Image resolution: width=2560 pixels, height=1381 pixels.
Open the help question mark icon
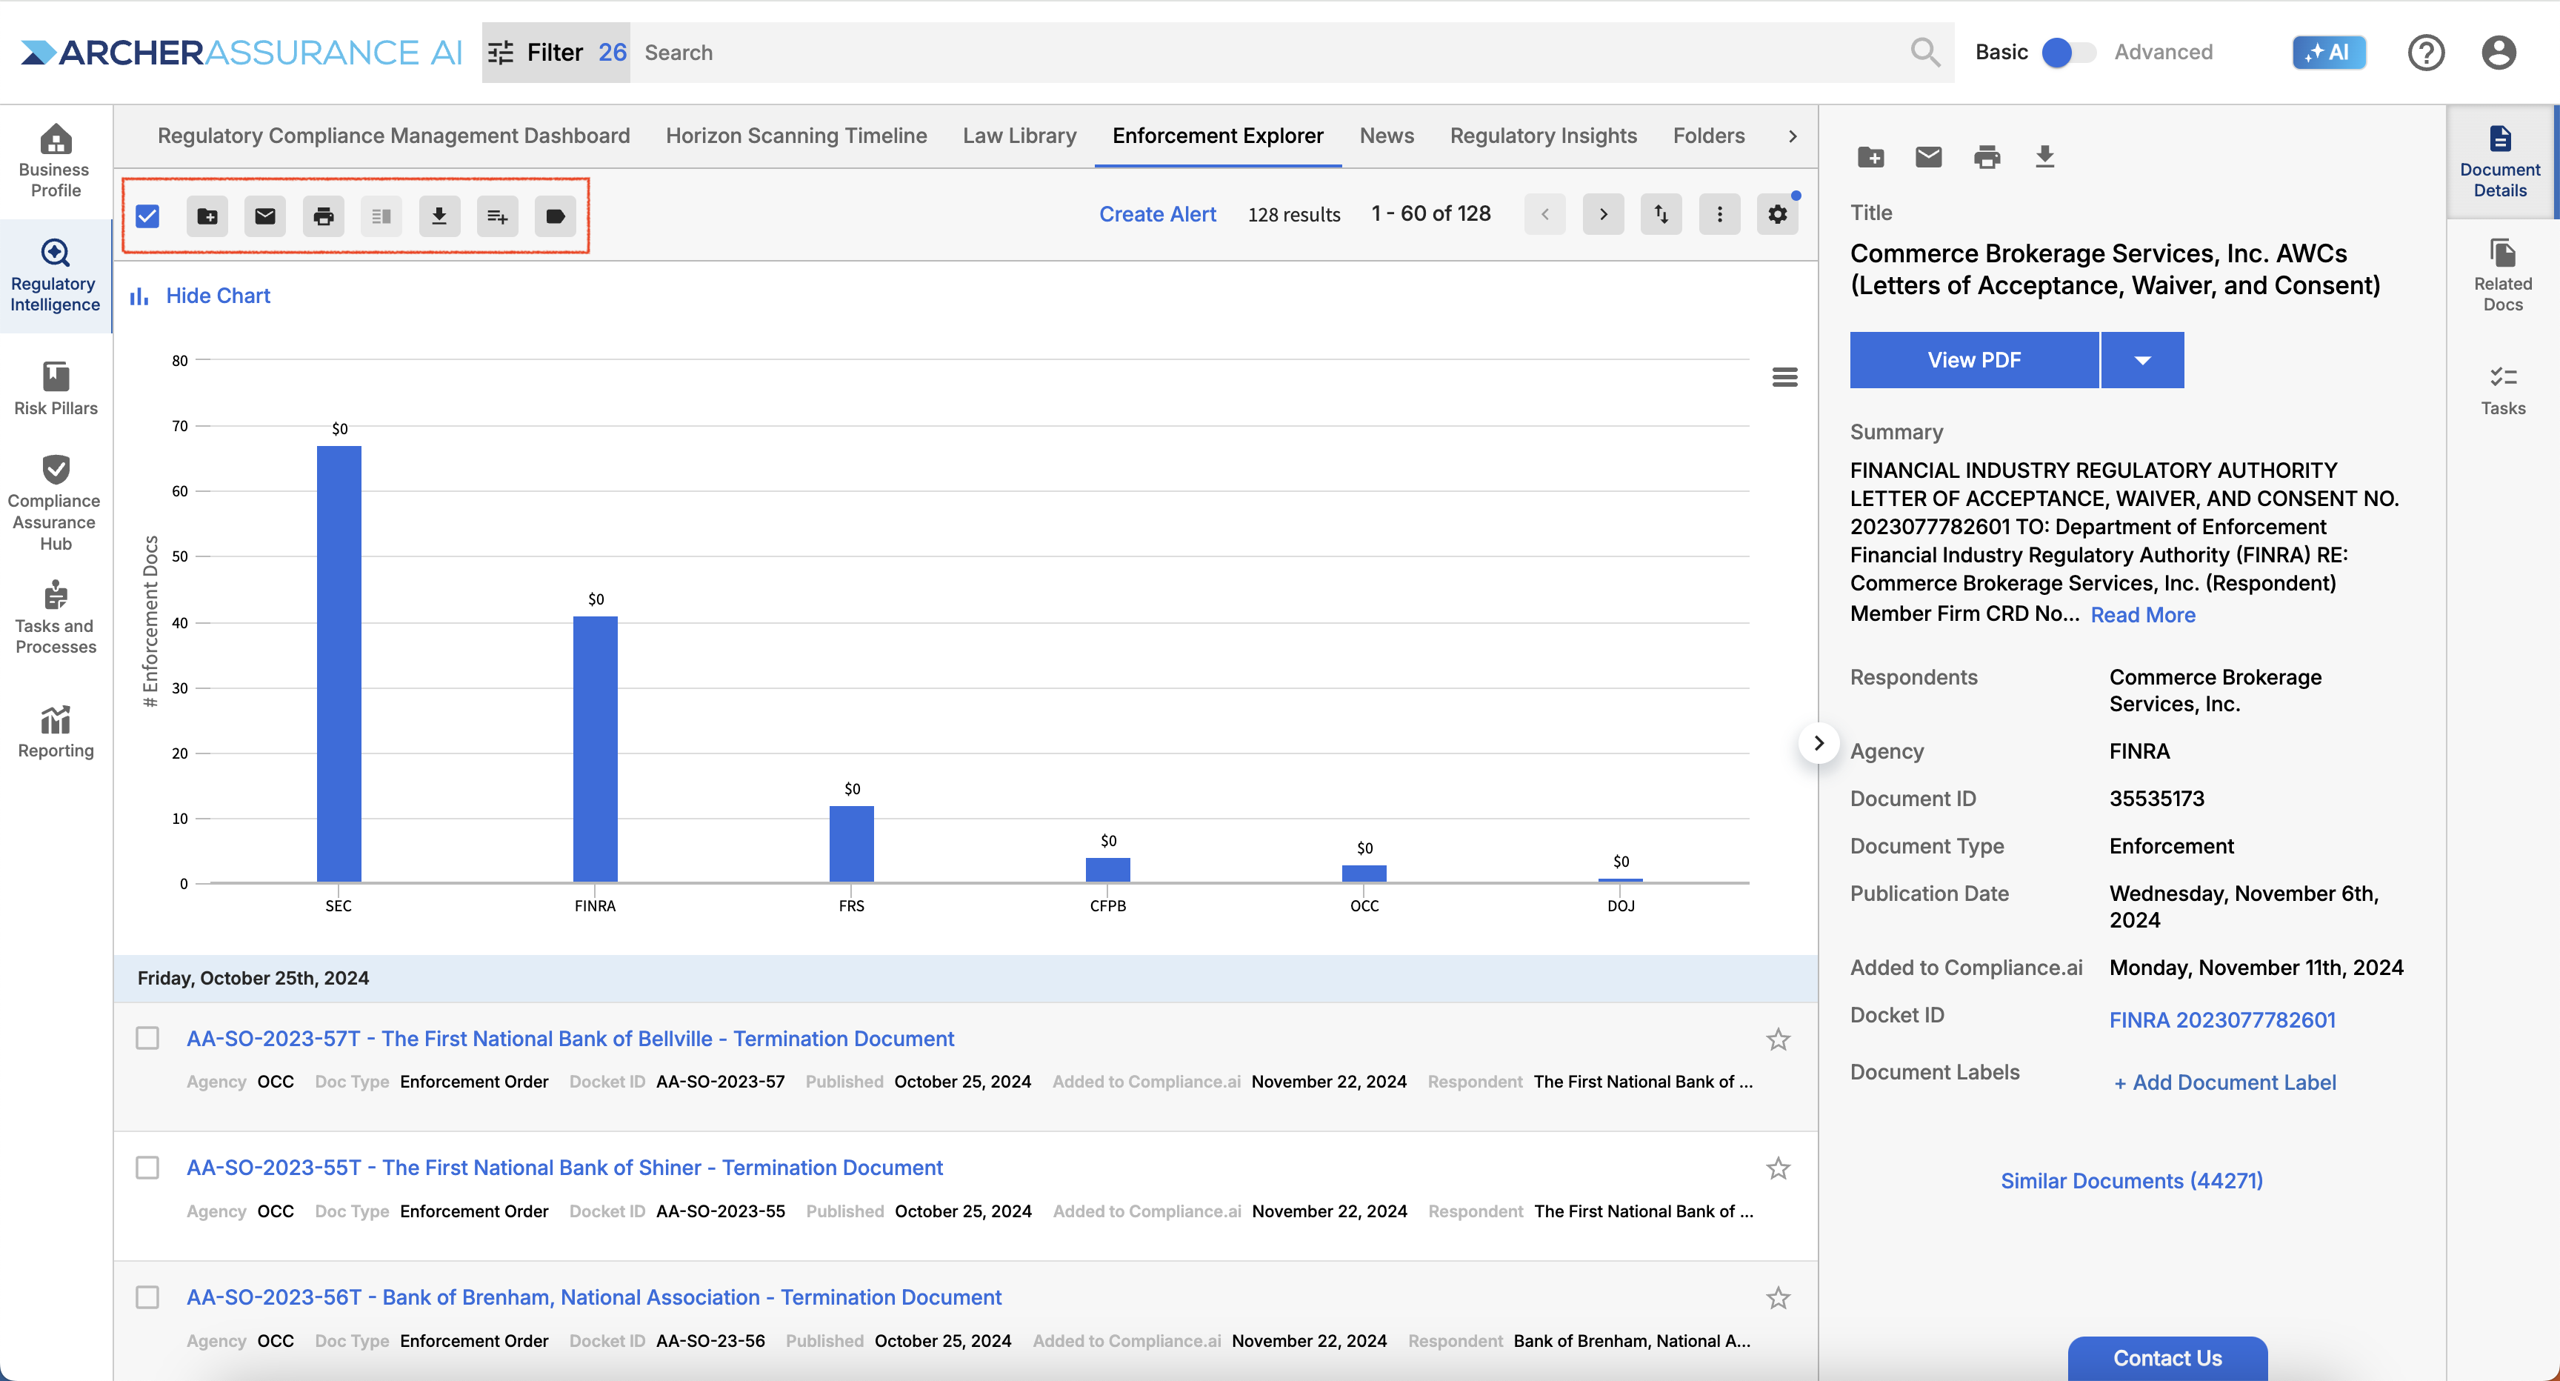(2426, 53)
